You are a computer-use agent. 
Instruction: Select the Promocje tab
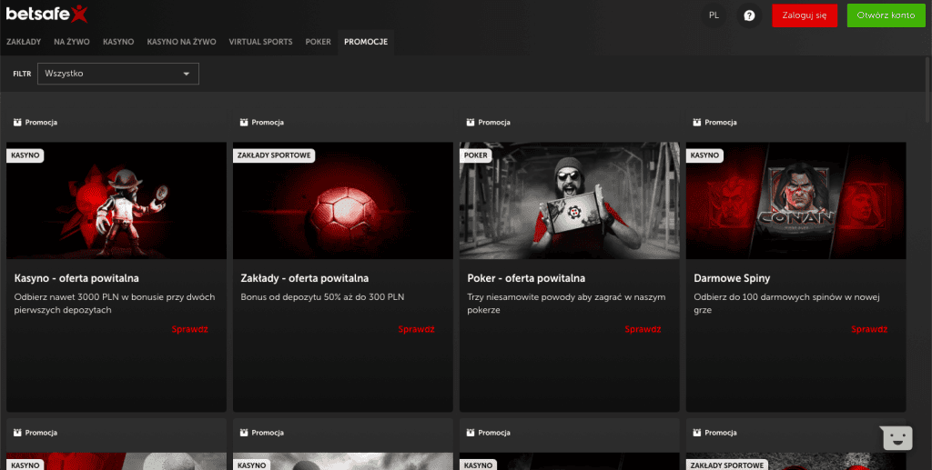click(x=366, y=42)
